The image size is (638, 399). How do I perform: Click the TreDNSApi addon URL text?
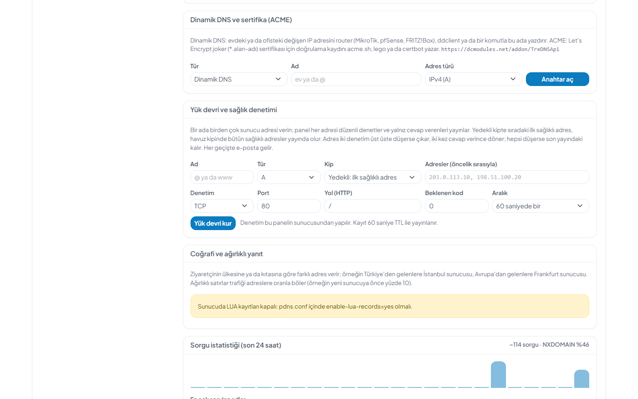click(x=500, y=49)
